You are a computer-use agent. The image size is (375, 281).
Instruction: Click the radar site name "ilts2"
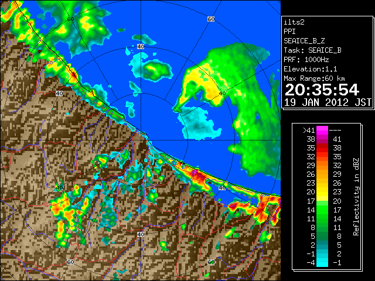tap(294, 22)
